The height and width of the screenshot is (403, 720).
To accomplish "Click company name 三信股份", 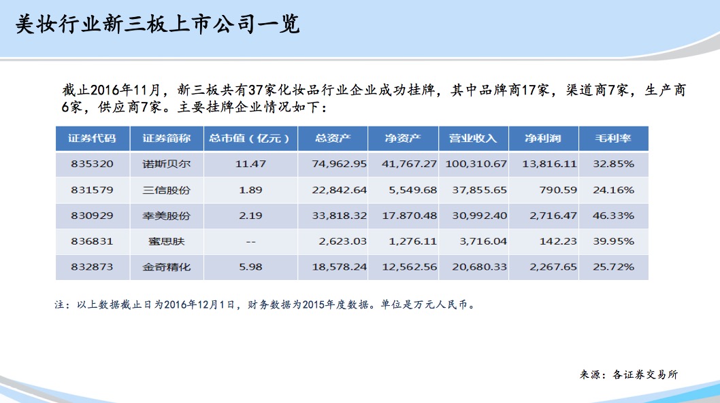I will (x=166, y=190).
